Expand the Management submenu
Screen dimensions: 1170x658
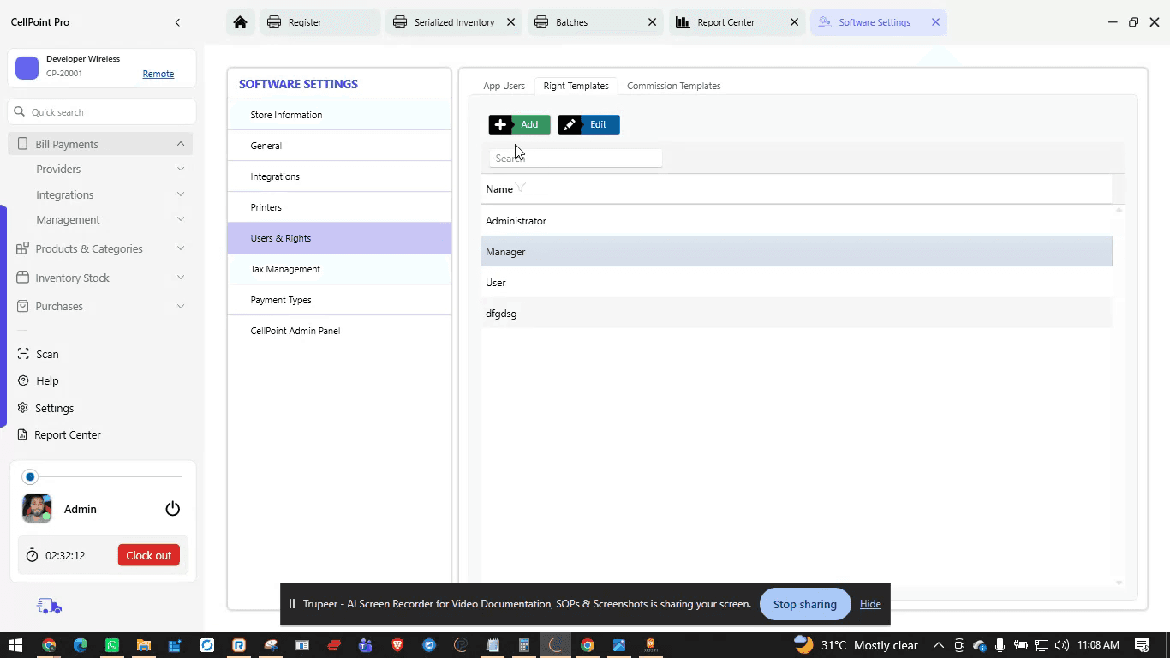click(x=181, y=219)
